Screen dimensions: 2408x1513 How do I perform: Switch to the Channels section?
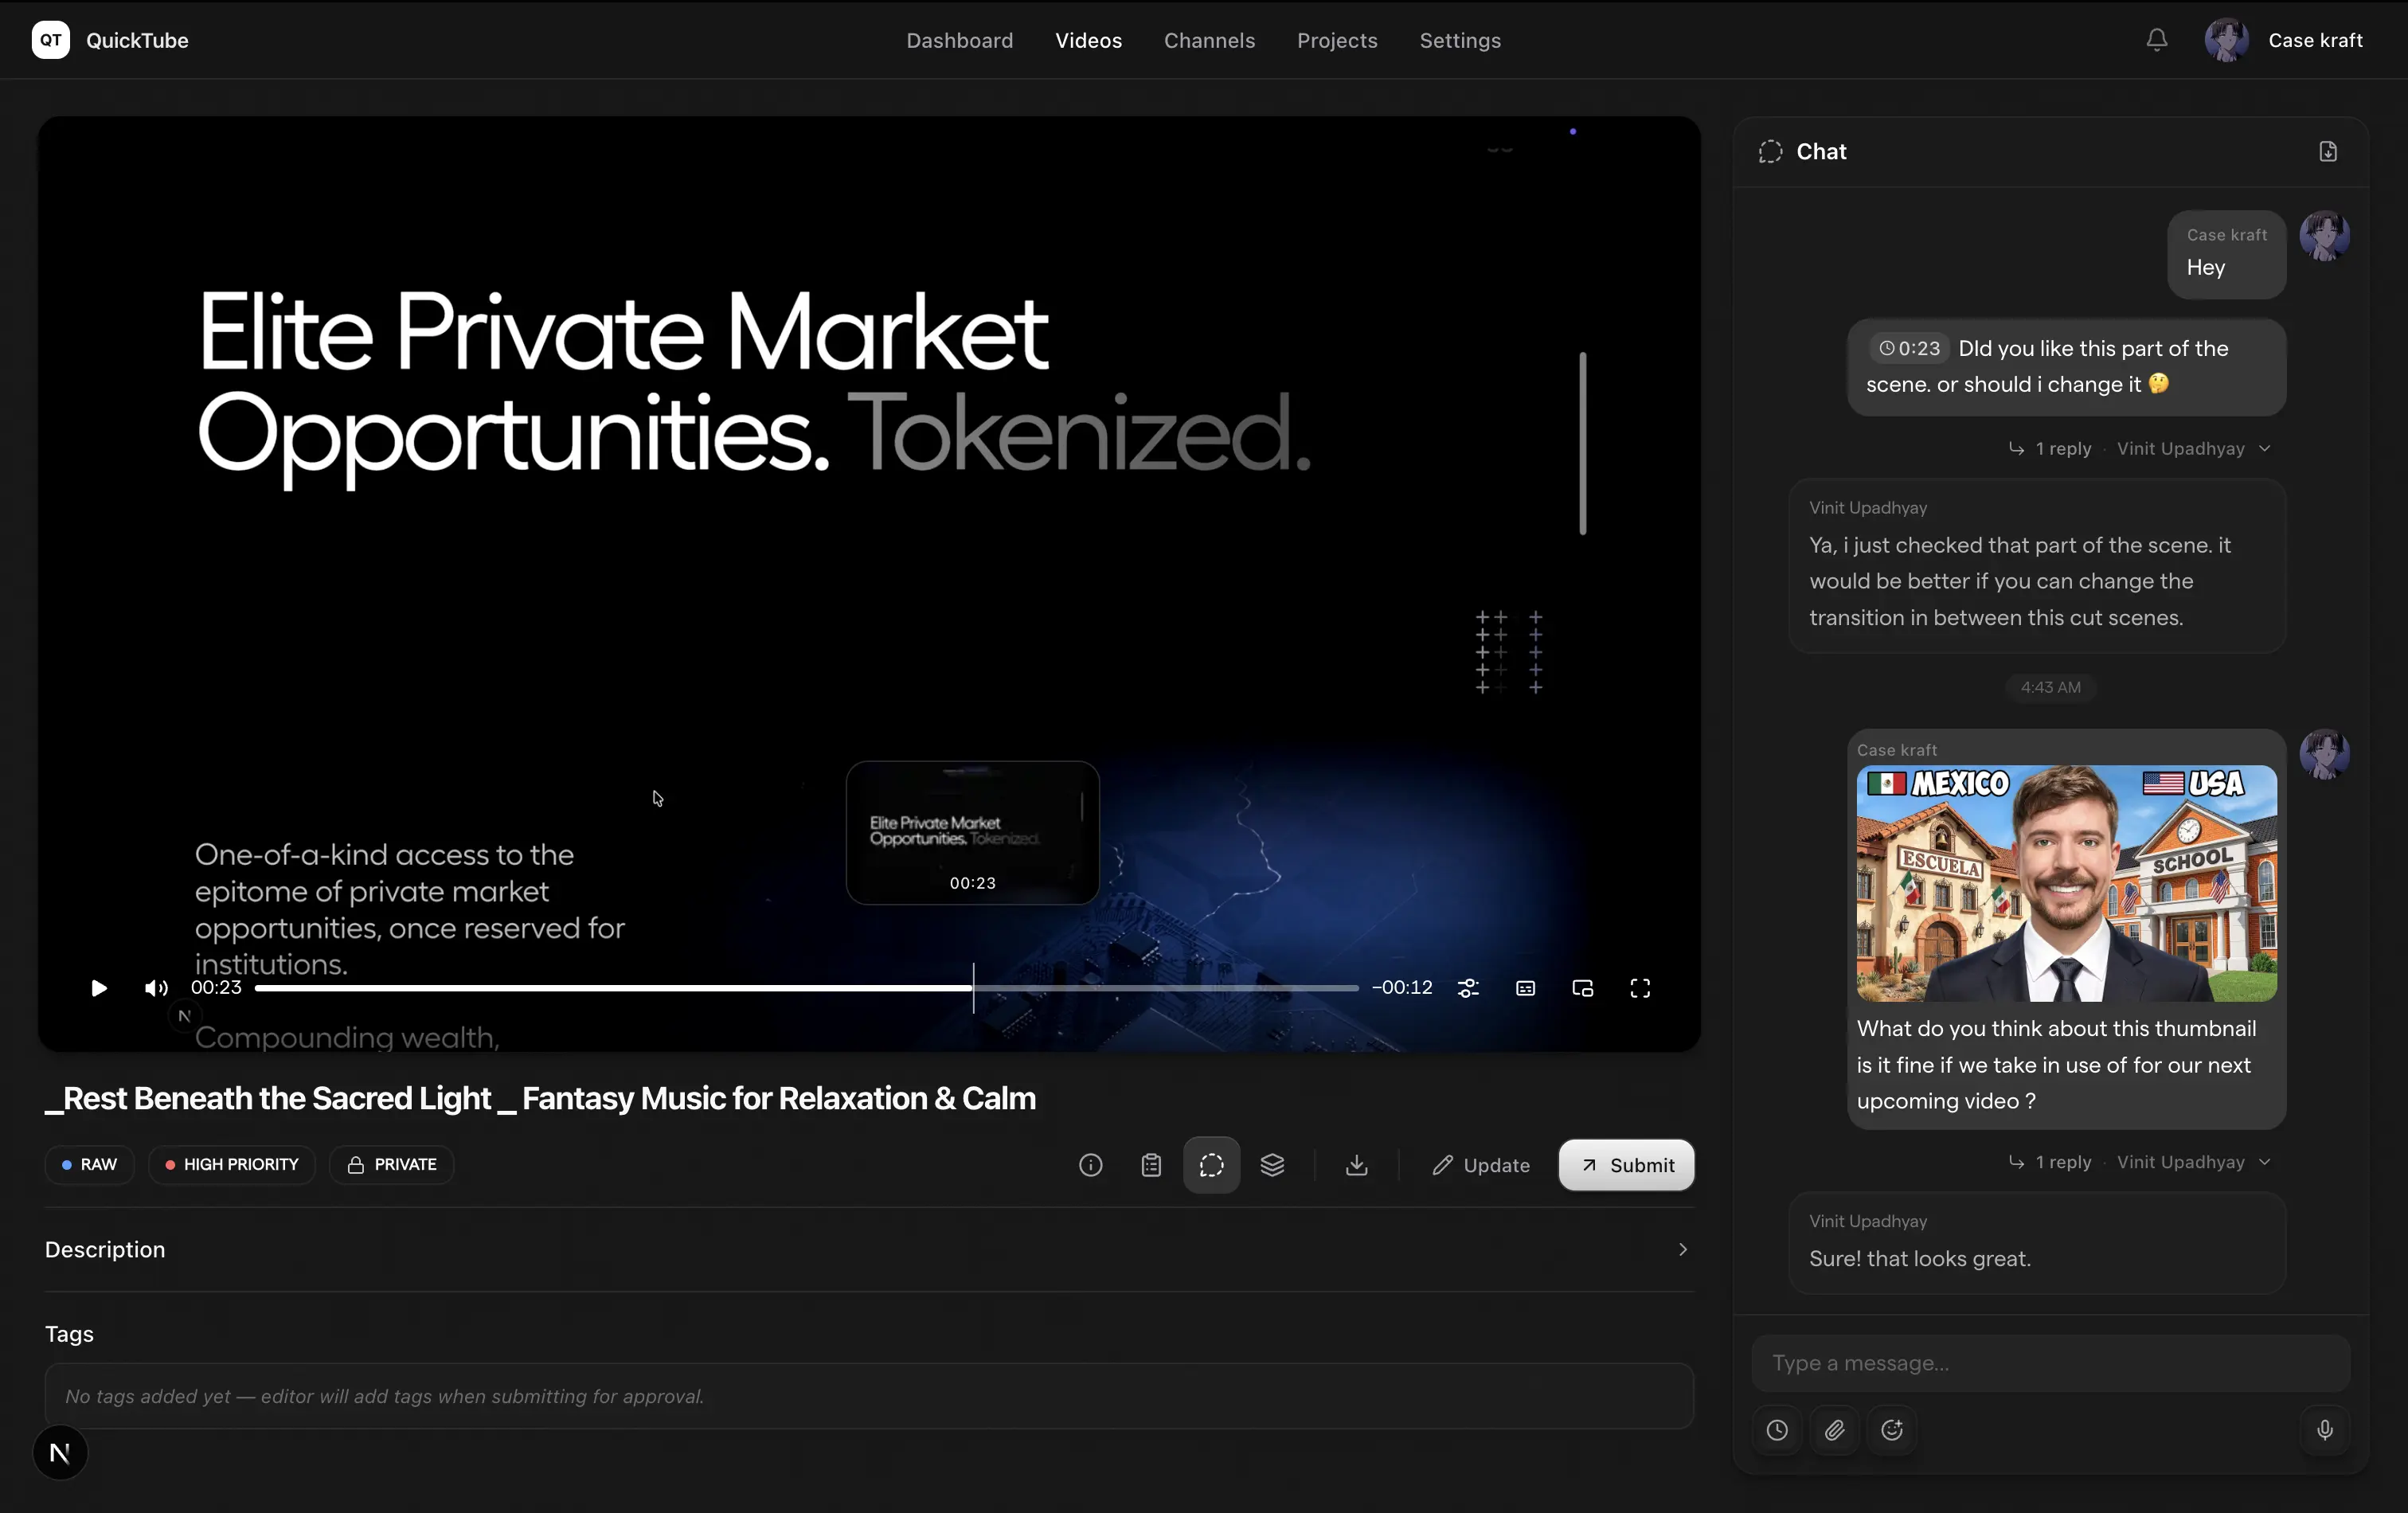coord(1209,40)
